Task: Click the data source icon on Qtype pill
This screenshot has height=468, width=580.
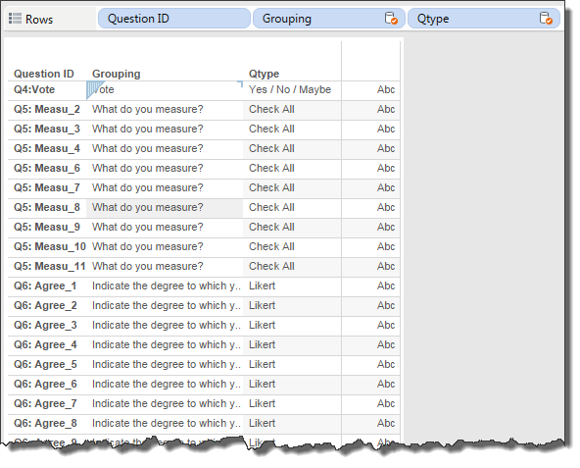Action: click(x=546, y=19)
